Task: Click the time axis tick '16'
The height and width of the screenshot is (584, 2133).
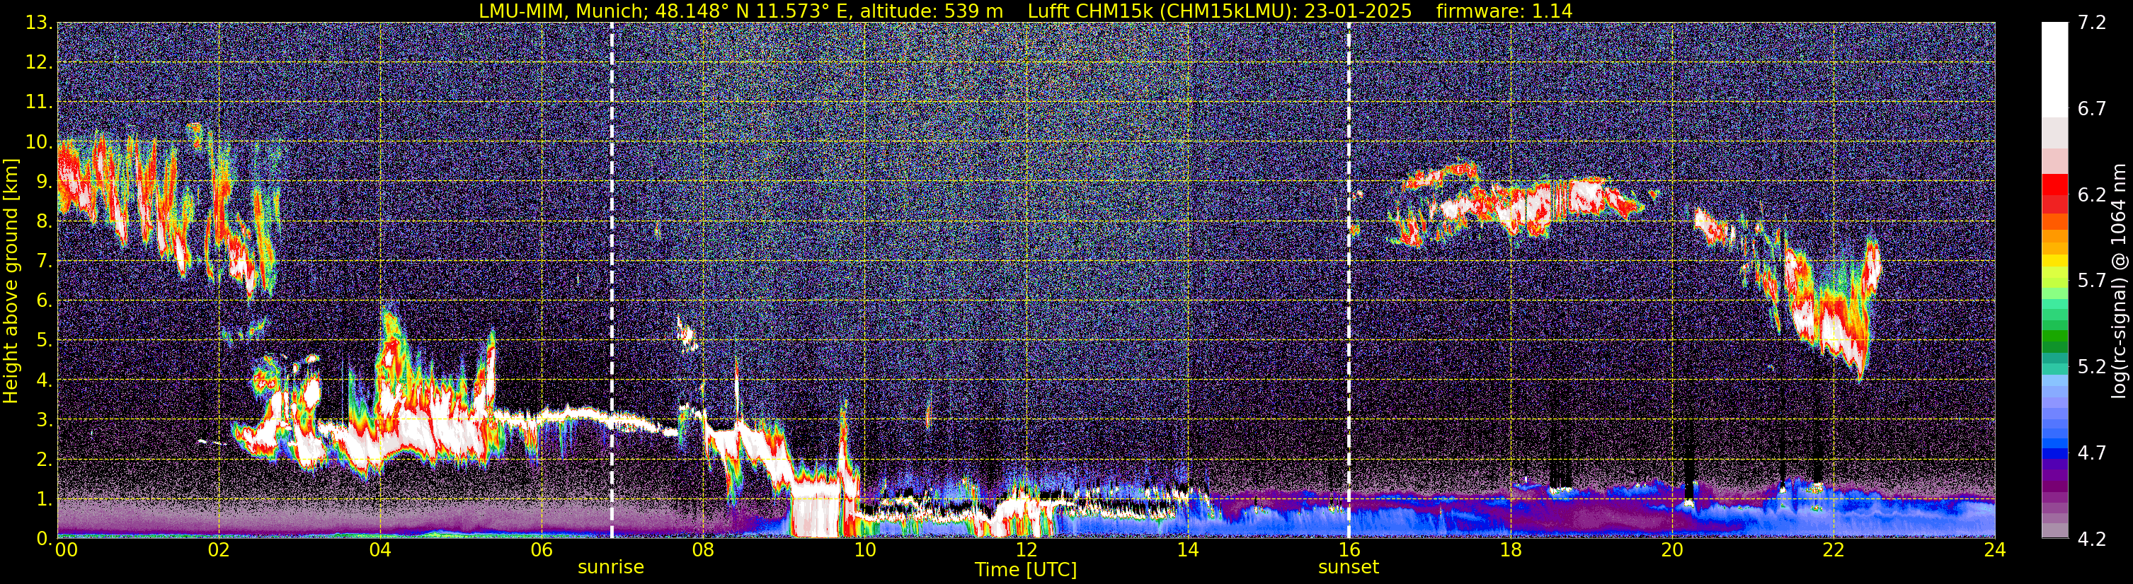Action: click(x=1349, y=551)
